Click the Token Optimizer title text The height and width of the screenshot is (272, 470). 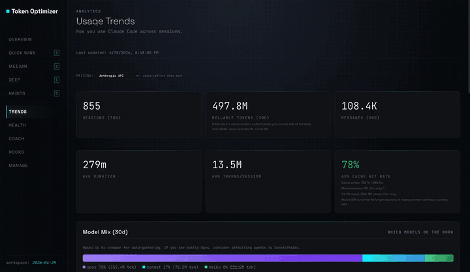(x=35, y=11)
